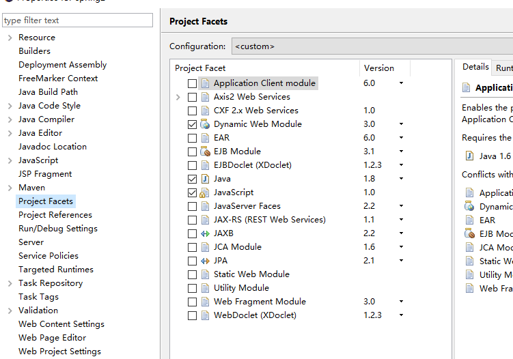The height and width of the screenshot is (359, 513).
Task: Select Targeted Runtimes in sidebar
Action: click(x=56, y=270)
